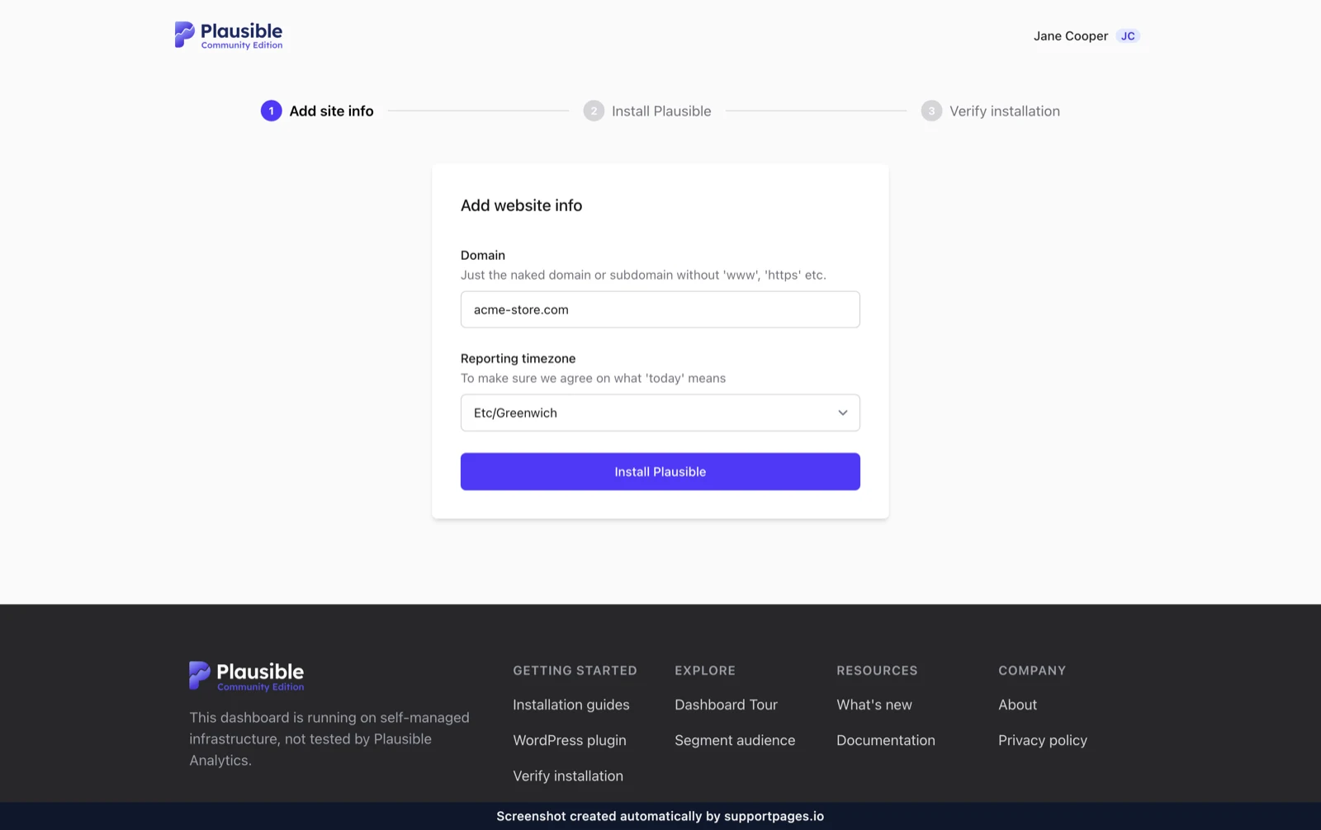
Task: Select the Install Plausible step in progress bar
Action: click(x=647, y=111)
